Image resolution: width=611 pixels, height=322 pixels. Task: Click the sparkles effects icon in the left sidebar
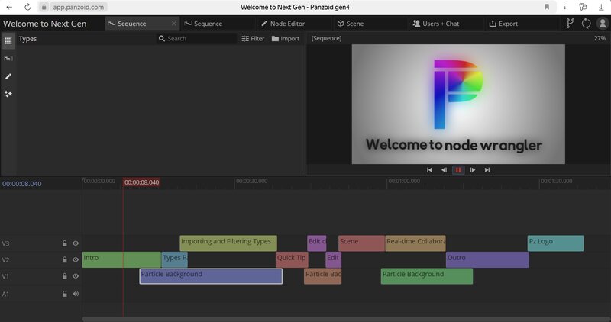pos(8,94)
